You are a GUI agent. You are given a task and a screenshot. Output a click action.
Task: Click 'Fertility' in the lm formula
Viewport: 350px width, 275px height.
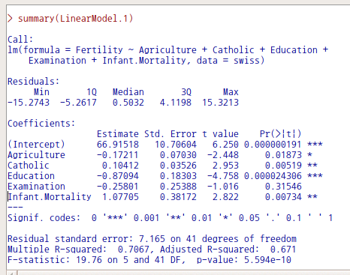pos(99,50)
